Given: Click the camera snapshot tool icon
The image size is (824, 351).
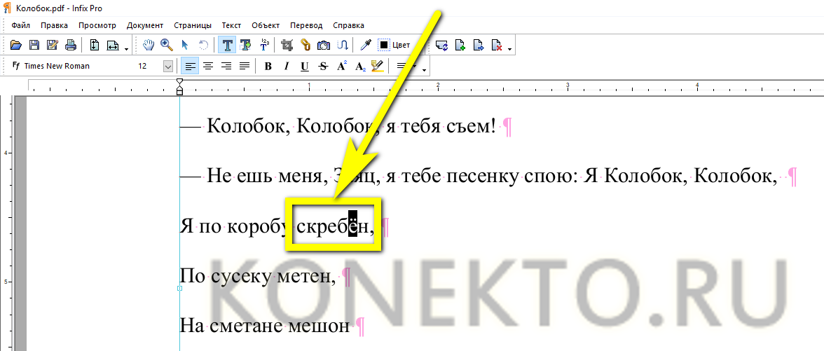Looking at the screenshot, I should coord(324,46).
